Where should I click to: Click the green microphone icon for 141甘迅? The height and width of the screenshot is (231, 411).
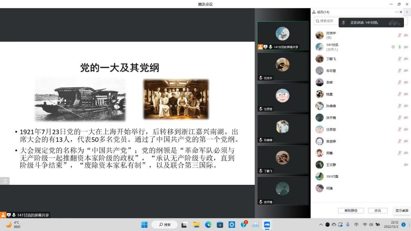(x=400, y=47)
